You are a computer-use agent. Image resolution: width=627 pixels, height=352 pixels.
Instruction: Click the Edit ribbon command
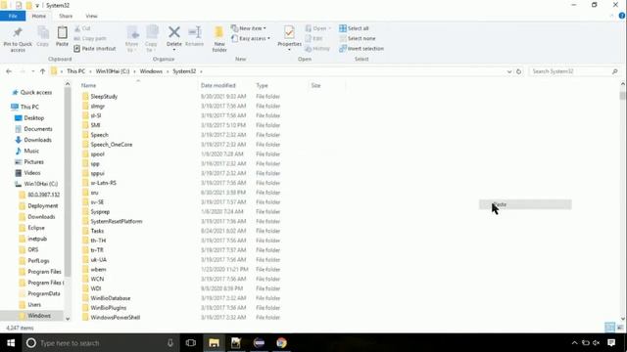point(313,38)
